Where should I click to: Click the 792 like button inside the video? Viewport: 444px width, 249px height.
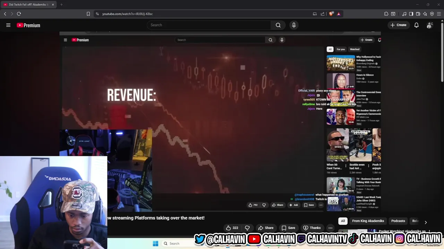click(253, 205)
